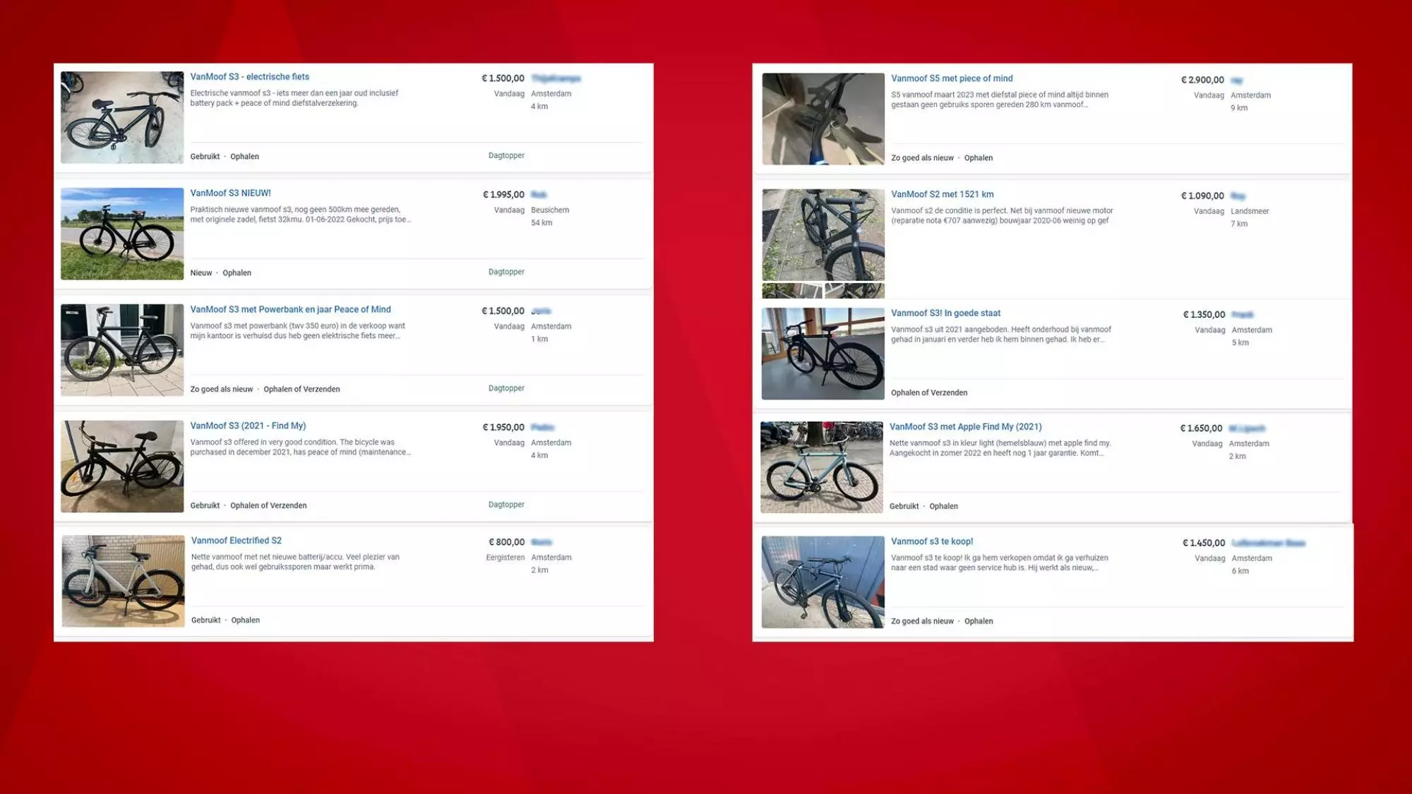
Task: Click the '1 km' distance
Action: click(x=539, y=339)
